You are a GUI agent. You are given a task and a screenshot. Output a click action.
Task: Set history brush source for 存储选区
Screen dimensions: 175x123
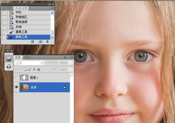point(4,17)
